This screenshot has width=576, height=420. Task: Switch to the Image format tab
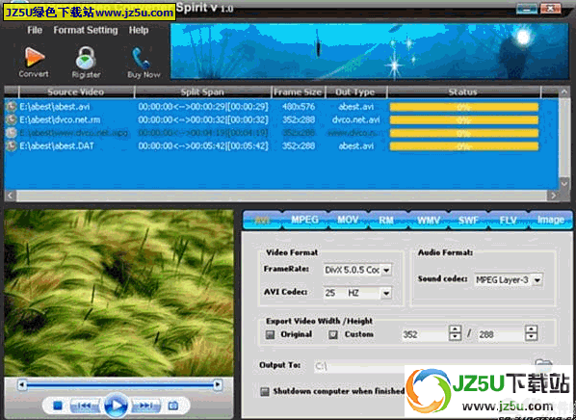pos(550,220)
